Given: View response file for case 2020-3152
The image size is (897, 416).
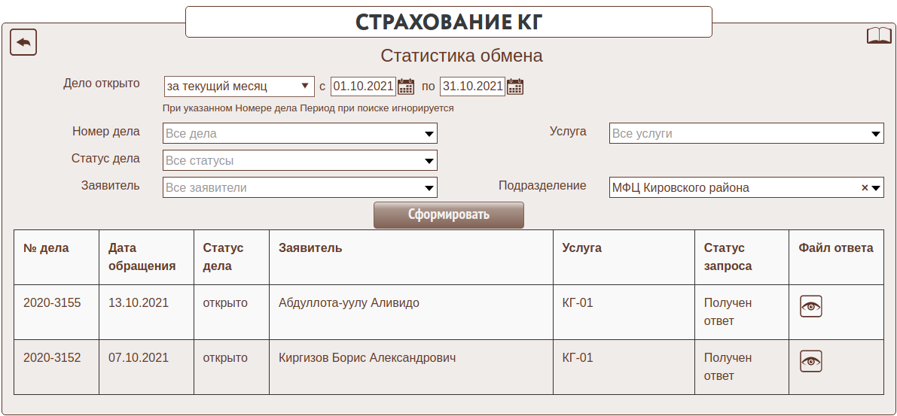Looking at the screenshot, I should tap(810, 361).
